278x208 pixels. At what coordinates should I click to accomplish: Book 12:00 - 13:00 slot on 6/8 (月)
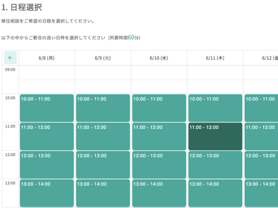(47, 165)
